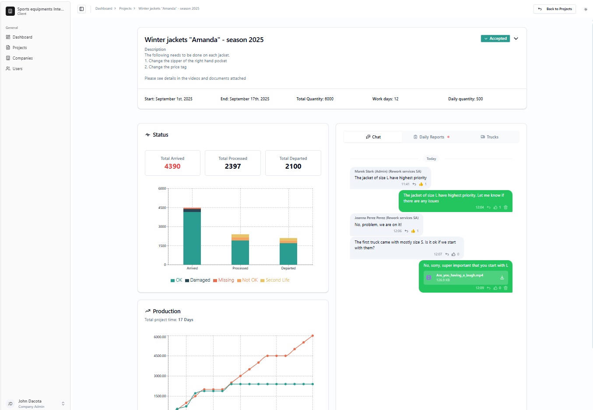Image resolution: width=593 pixels, height=410 pixels.
Task: Reply to Marek Stark's 11:41 message
Action: tap(414, 184)
